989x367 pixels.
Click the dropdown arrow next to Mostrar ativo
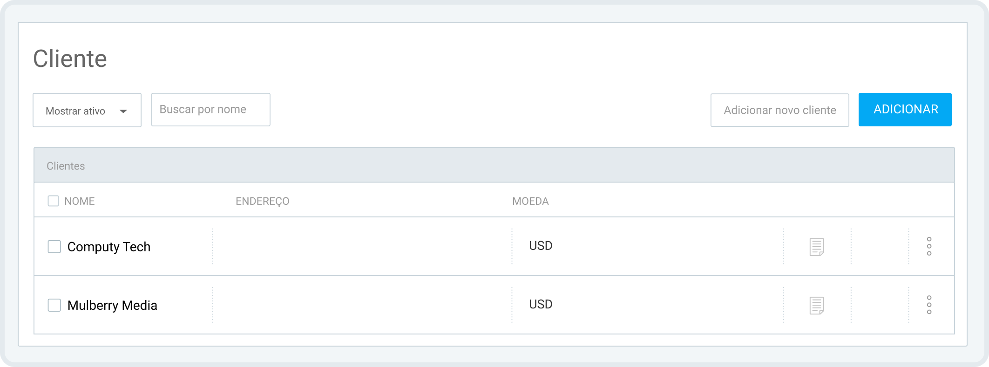124,110
